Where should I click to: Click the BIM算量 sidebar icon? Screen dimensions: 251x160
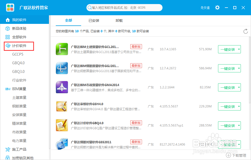[8, 89]
